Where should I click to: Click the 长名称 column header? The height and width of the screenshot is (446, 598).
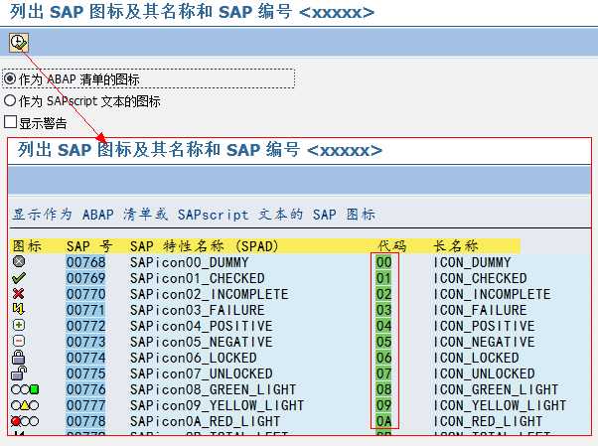pyautogui.click(x=456, y=246)
